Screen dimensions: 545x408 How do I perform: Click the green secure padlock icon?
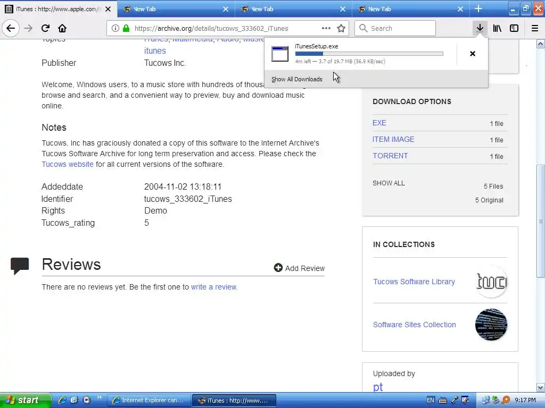tap(126, 29)
